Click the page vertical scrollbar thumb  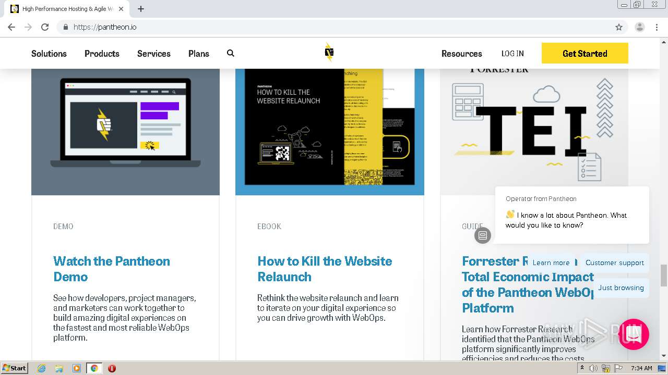point(664,275)
